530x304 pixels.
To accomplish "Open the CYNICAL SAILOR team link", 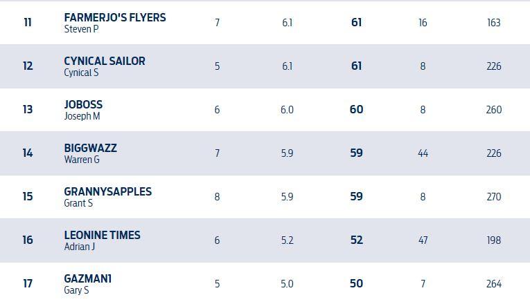I will 105,61.
